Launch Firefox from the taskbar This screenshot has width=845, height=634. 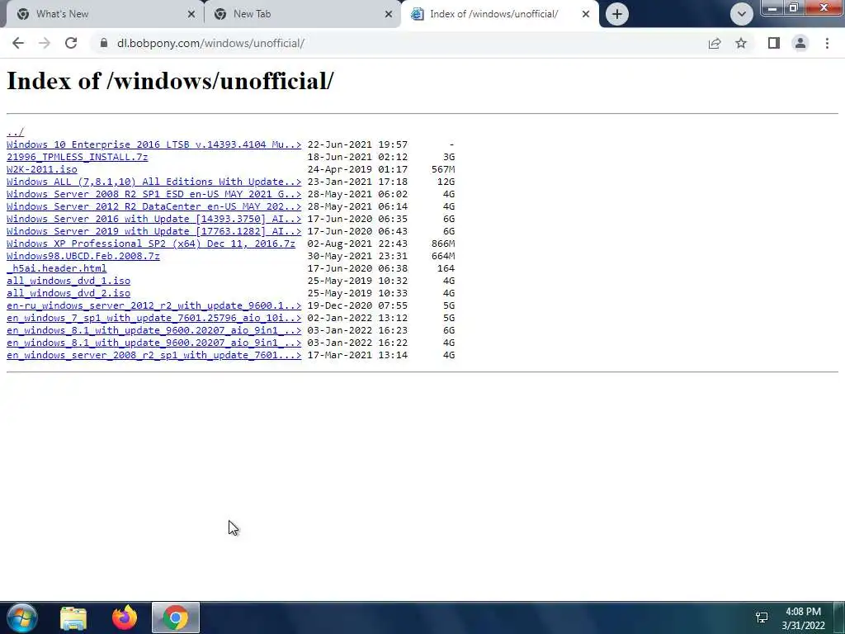point(125,617)
